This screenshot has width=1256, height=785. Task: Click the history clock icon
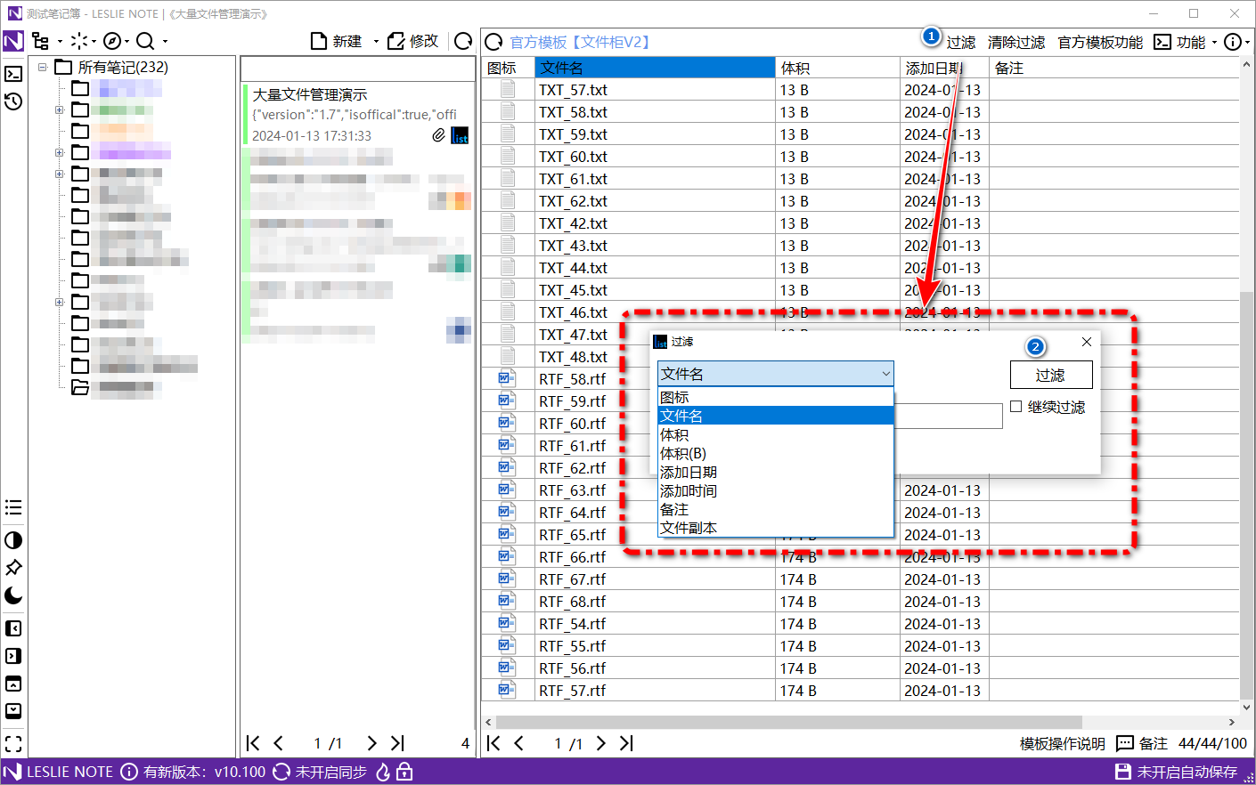[x=13, y=101]
